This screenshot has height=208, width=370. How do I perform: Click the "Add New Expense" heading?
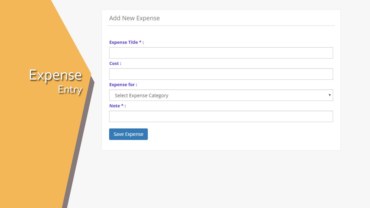[134, 18]
